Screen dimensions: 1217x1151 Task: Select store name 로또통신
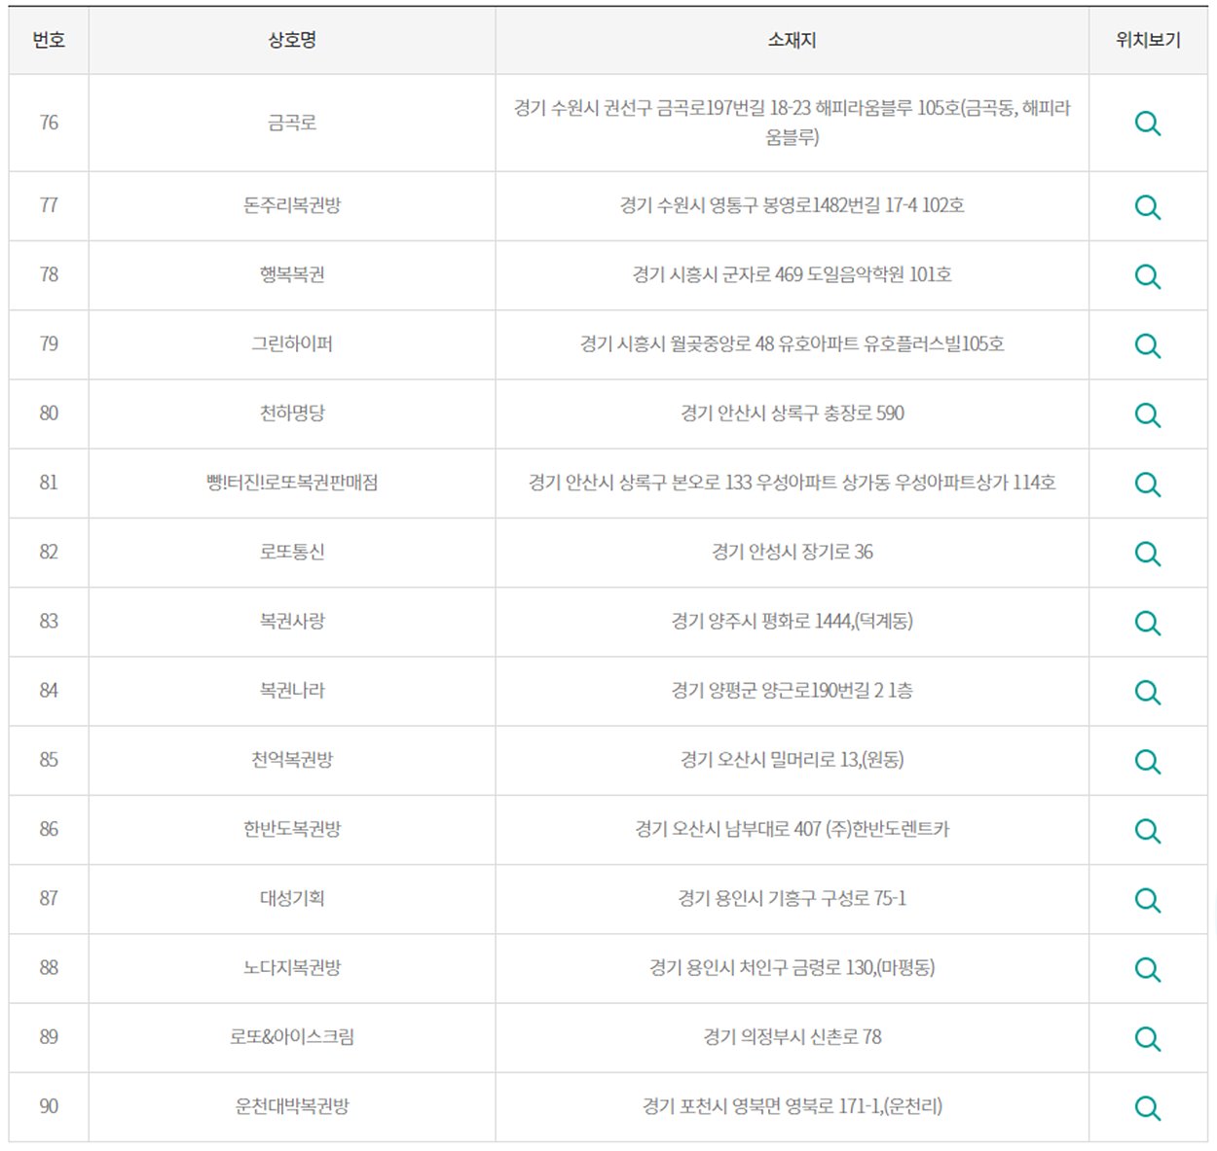point(292,552)
